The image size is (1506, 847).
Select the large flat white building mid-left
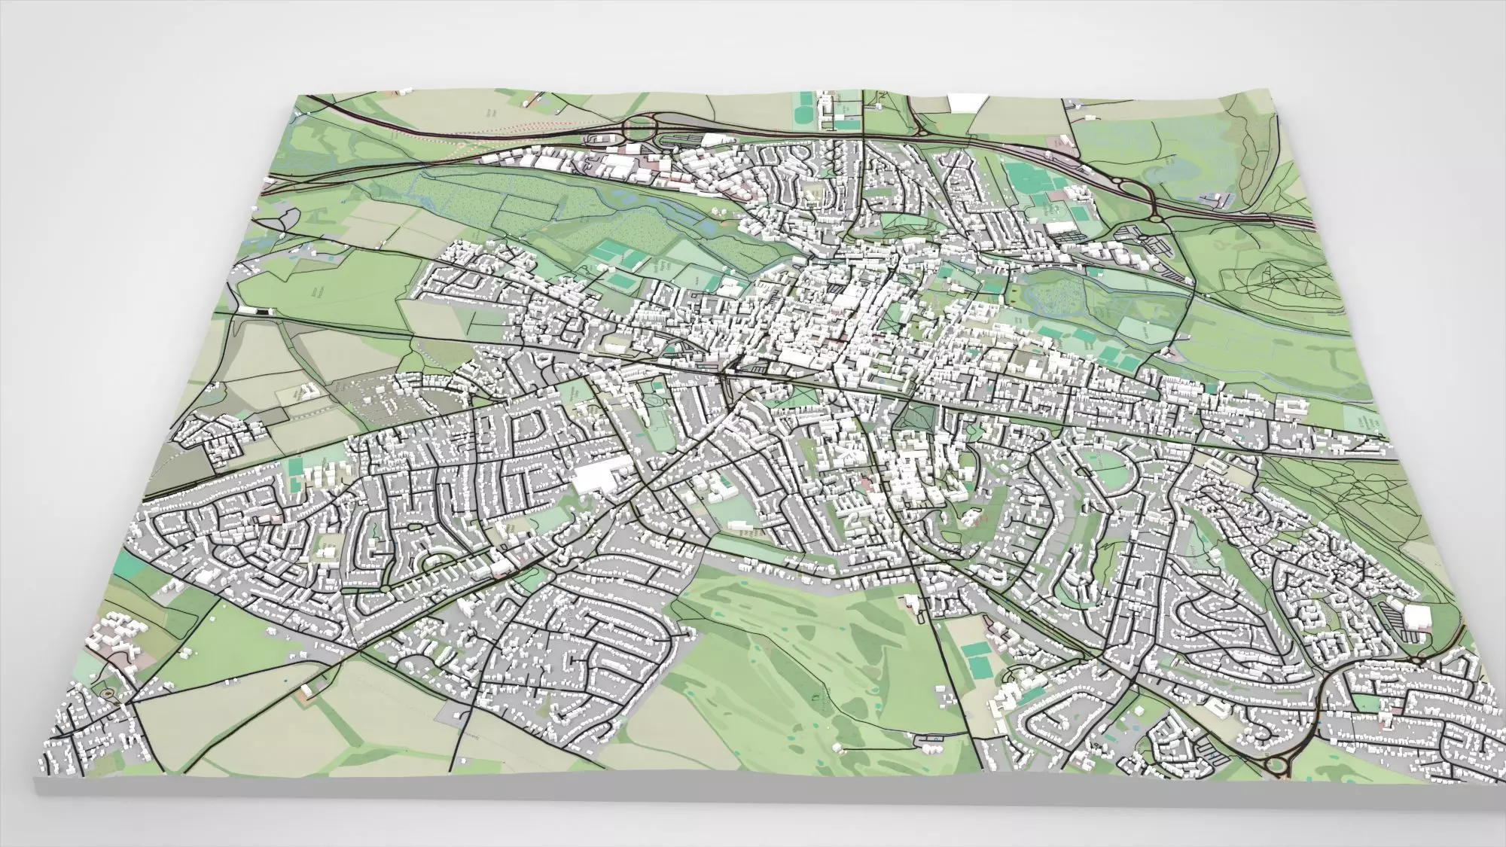pyautogui.click(x=595, y=475)
